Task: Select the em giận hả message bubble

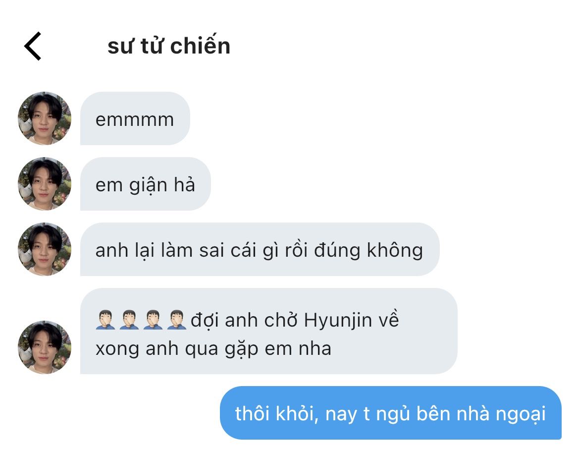Action: coord(146,184)
